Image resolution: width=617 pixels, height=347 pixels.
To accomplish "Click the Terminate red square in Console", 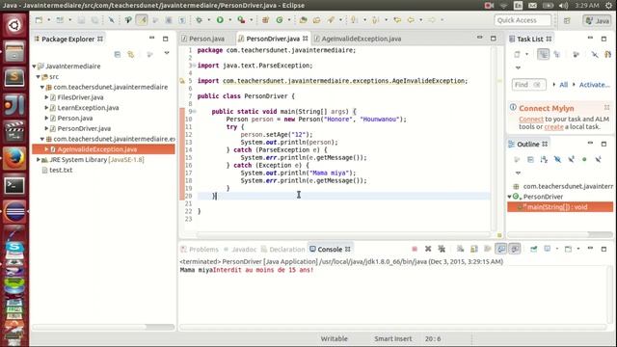I will (415, 249).
